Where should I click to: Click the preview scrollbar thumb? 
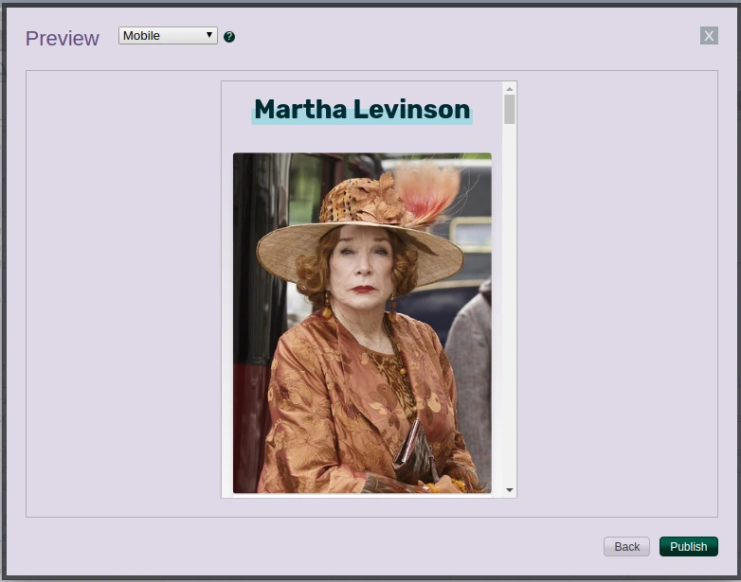click(x=510, y=110)
